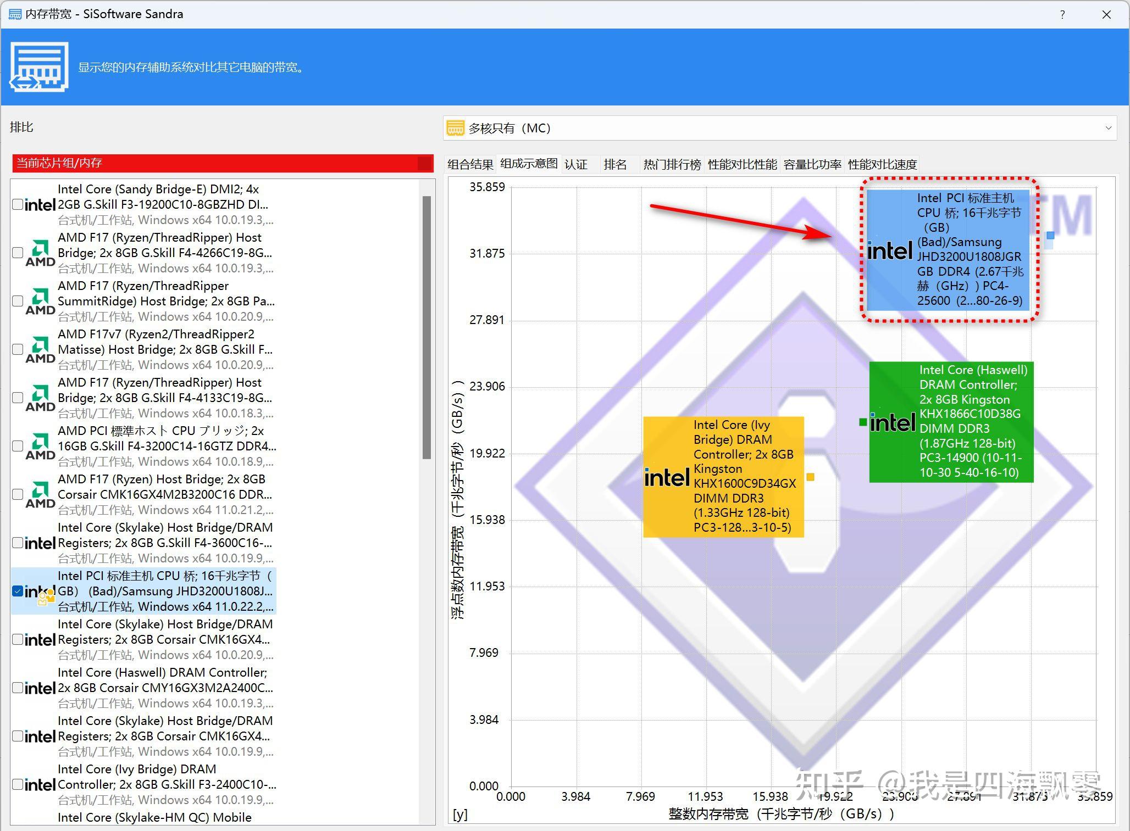
Task: Click the green Haswell Kingston chart label
Action: pos(951,422)
